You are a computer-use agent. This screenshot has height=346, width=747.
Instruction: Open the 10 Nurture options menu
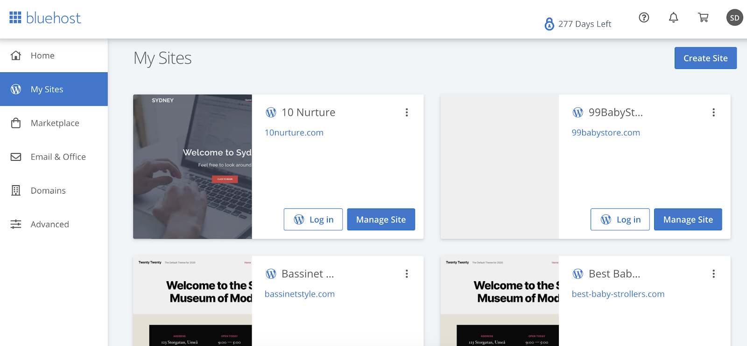(407, 112)
